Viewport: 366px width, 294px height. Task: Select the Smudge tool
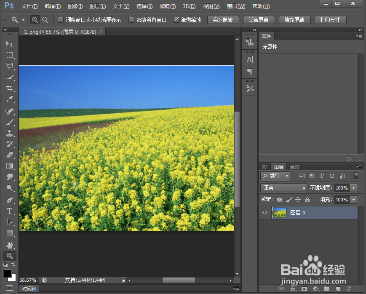[10, 177]
